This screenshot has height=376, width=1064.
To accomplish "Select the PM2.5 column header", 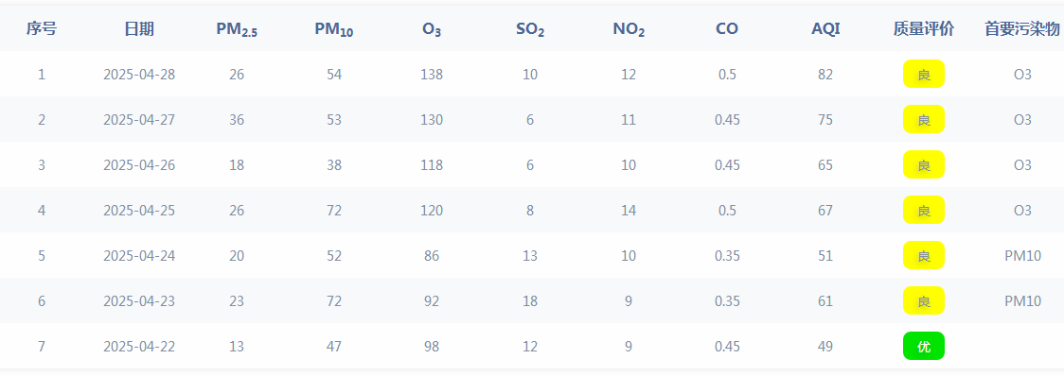I will click(x=237, y=29).
